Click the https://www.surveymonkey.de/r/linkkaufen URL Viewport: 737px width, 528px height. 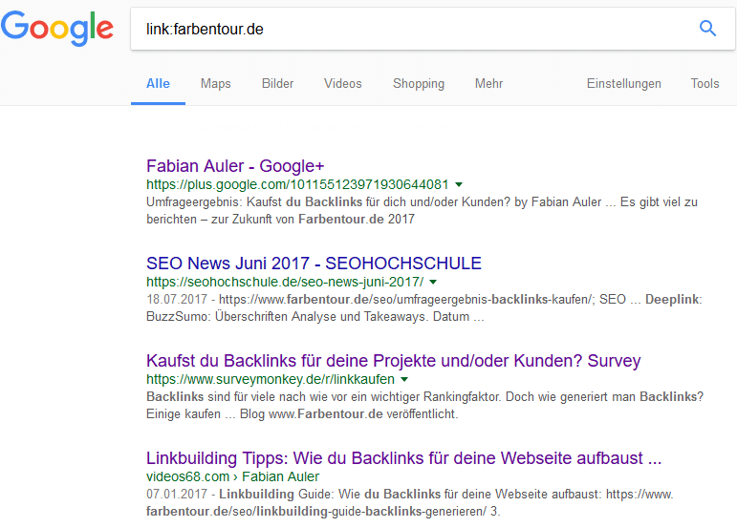coord(271,379)
